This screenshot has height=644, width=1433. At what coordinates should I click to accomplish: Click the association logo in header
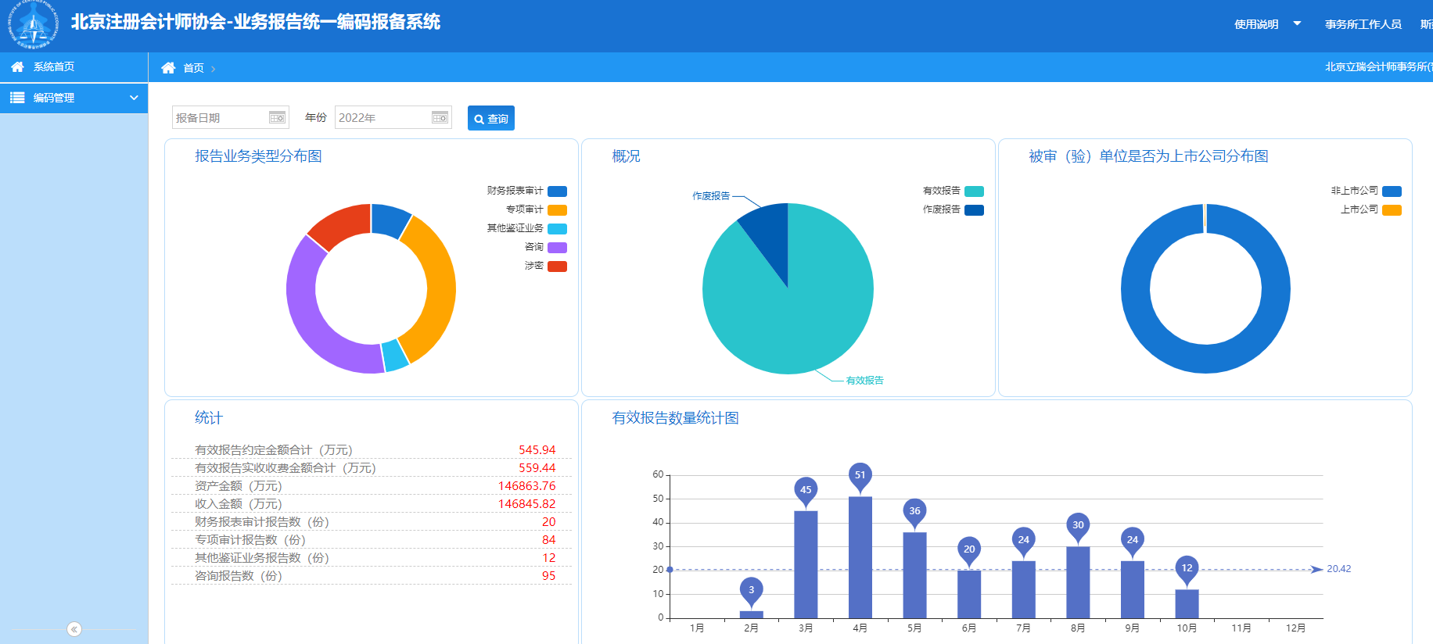(33, 25)
